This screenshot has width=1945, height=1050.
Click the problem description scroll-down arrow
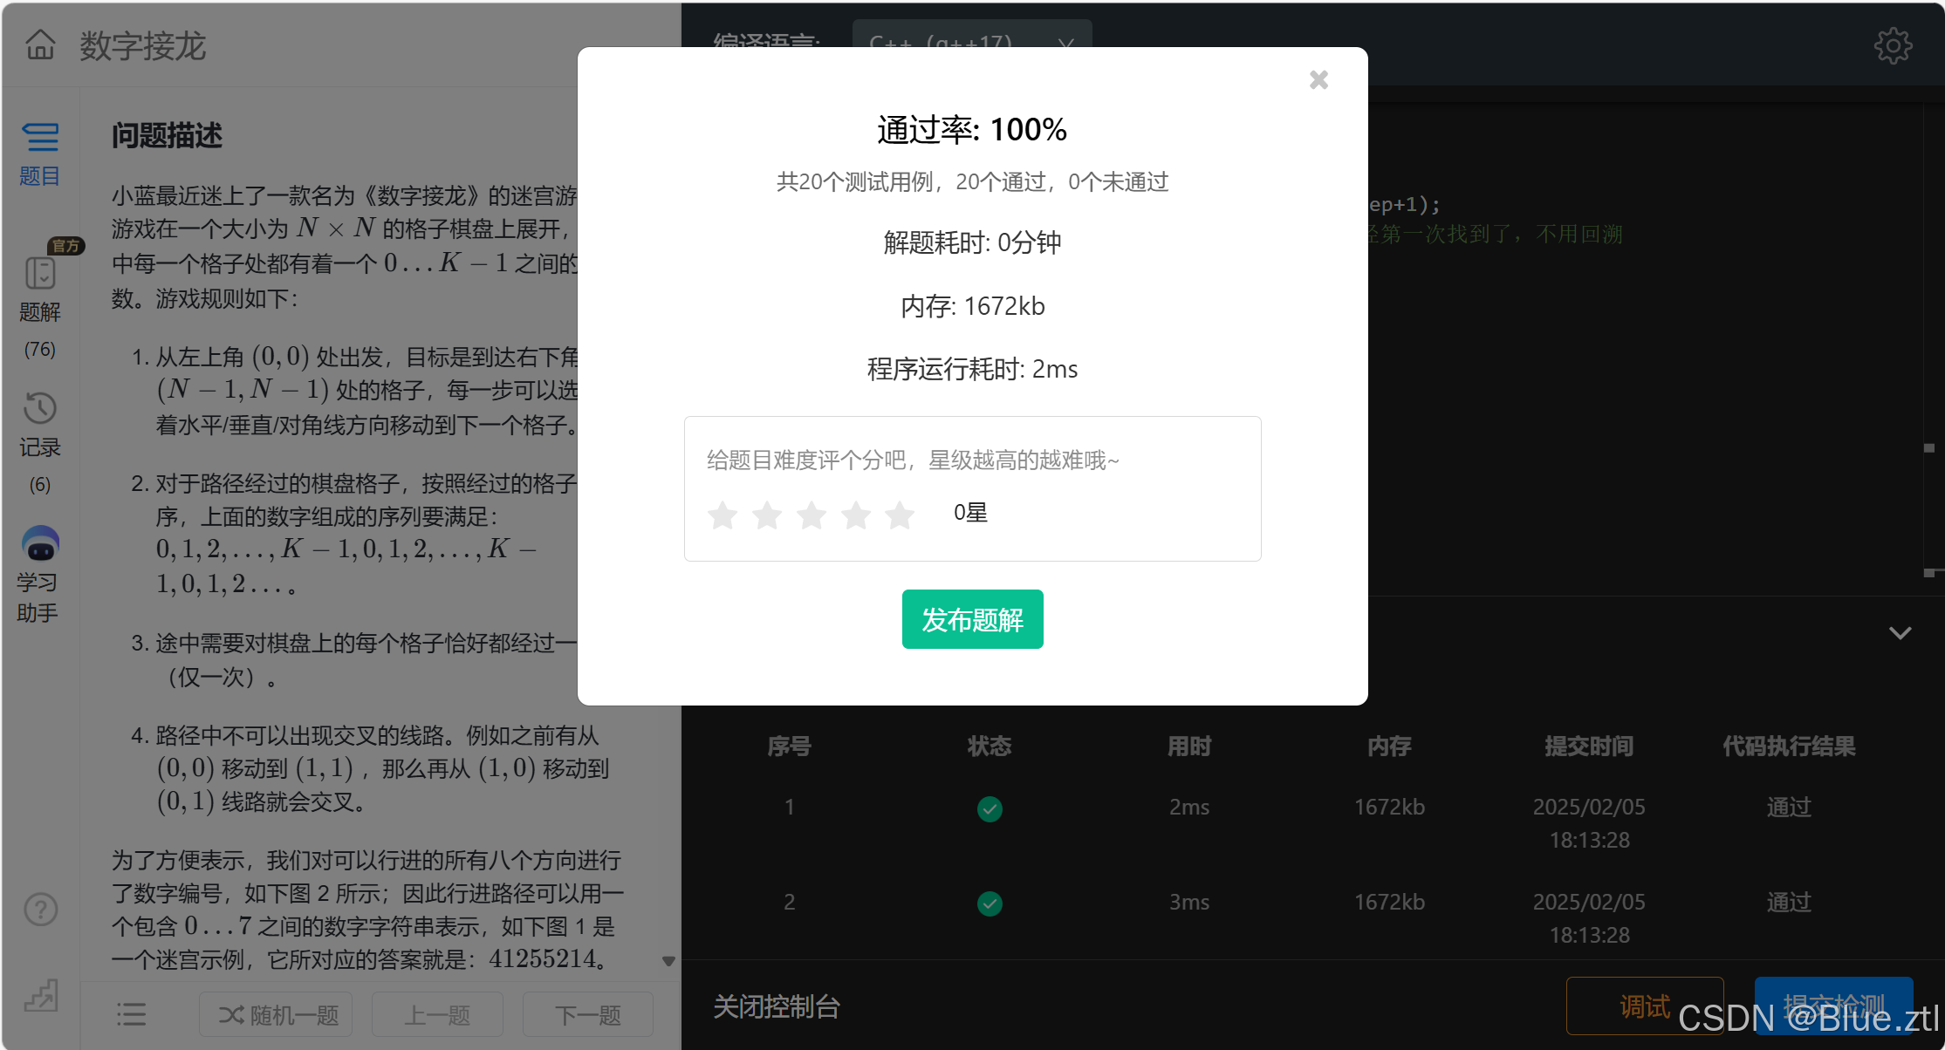[668, 961]
